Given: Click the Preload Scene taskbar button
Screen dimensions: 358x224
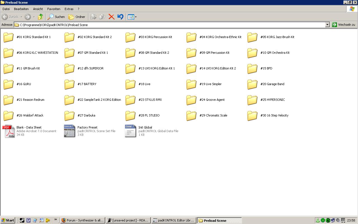Looking at the screenshot, I should (219, 220).
